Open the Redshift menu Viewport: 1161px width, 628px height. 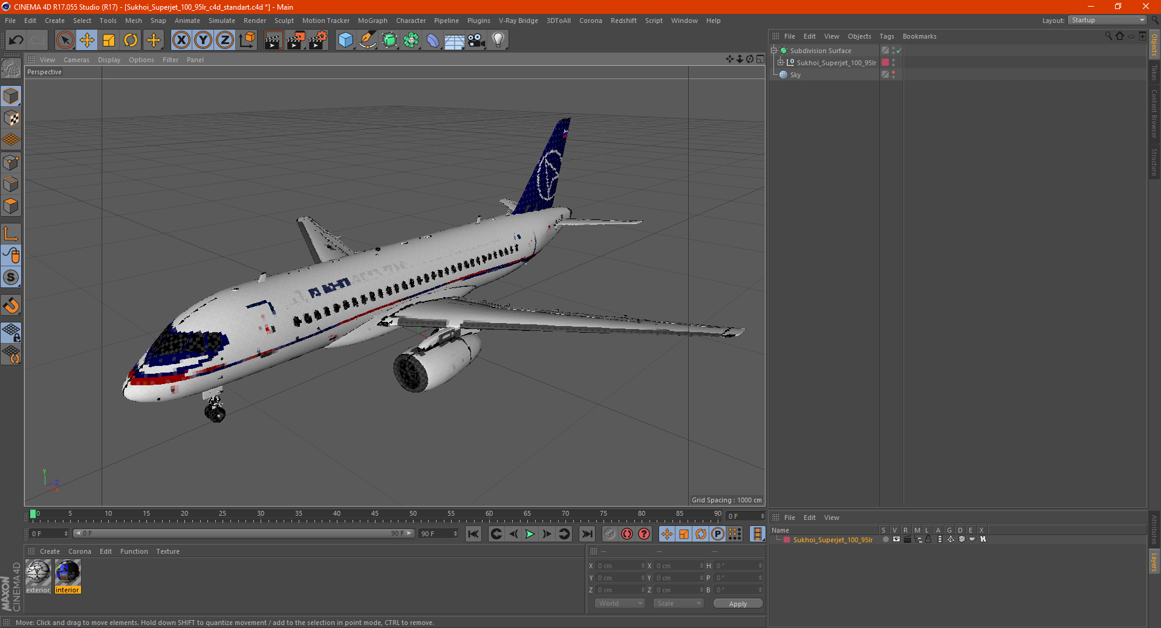[x=623, y=21]
